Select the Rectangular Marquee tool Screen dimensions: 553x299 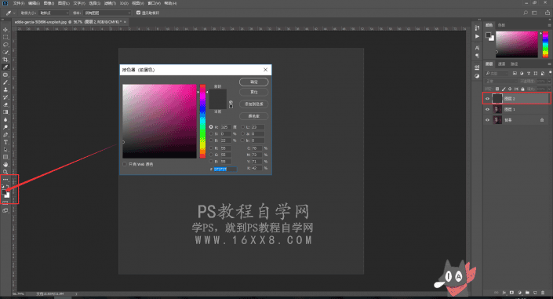point(5,37)
